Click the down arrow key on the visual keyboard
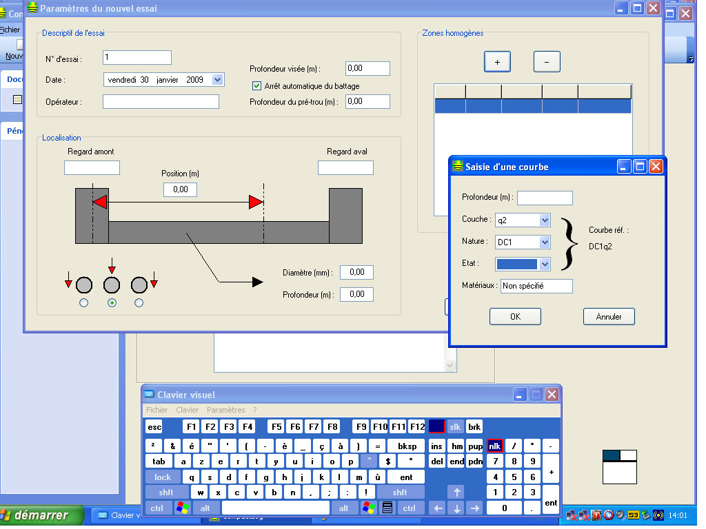The image size is (706, 529). pos(456,508)
